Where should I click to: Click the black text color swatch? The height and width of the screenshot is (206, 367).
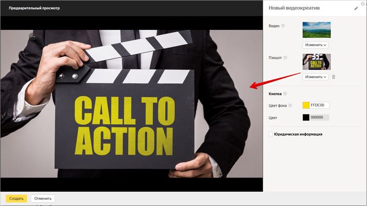306,117
